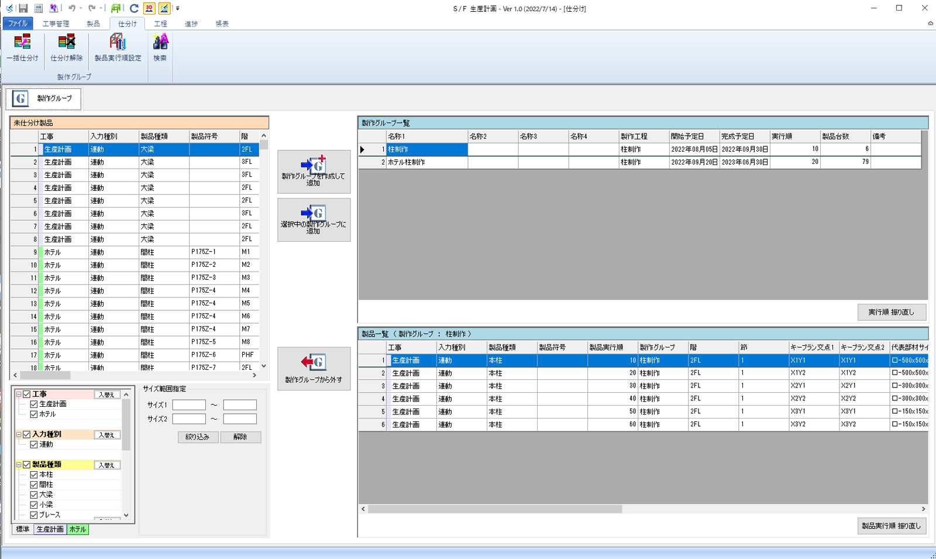The width and height of the screenshot is (936, 559).
Task: Click the save floppy disk icon
Action: point(23,8)
